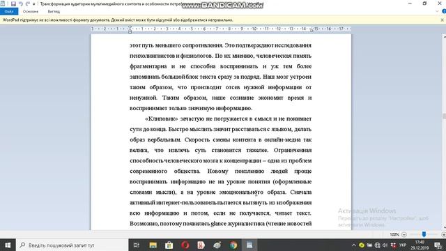This screenshot has width=446, height=251.
Task: Redo the last undone action
Action: [28, 3]
